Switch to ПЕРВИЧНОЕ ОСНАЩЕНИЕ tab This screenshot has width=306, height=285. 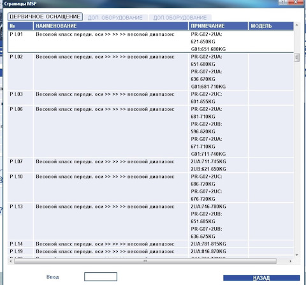point(45,17)
